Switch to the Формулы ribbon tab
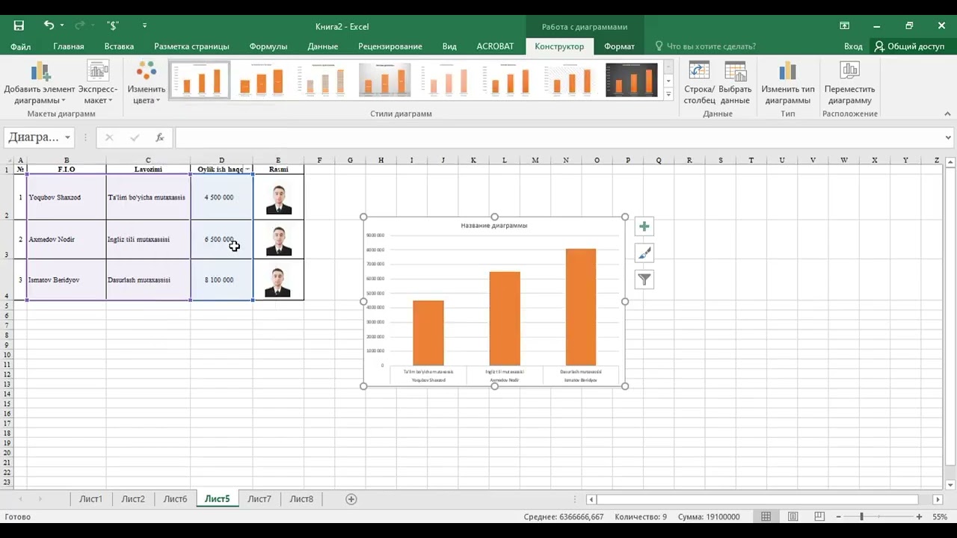 tap(268, 46)
